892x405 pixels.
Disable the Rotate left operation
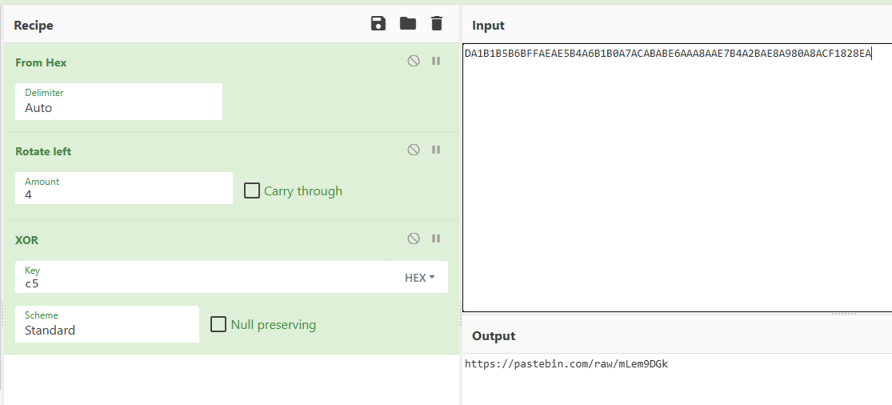click(414, 150)
